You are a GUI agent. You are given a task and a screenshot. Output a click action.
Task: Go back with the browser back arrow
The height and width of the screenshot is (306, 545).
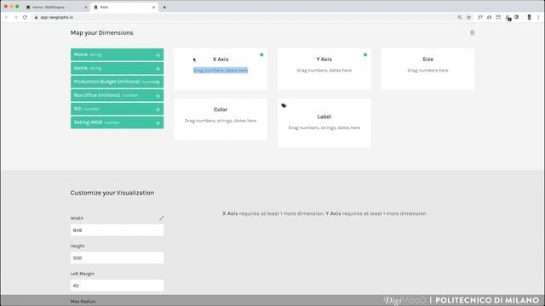point(6,17)
